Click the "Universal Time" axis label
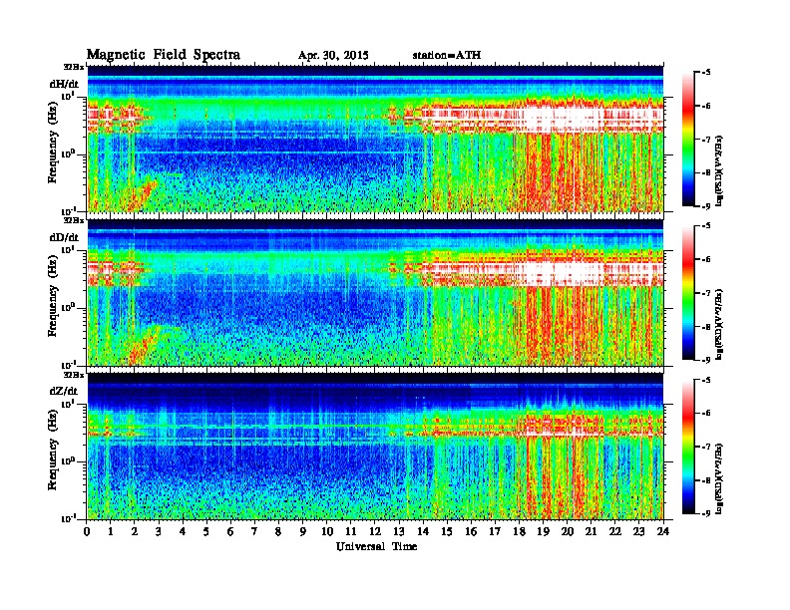The width and height of the screenshot is (790, 610). pyautogui.click(x=376, y=546)
